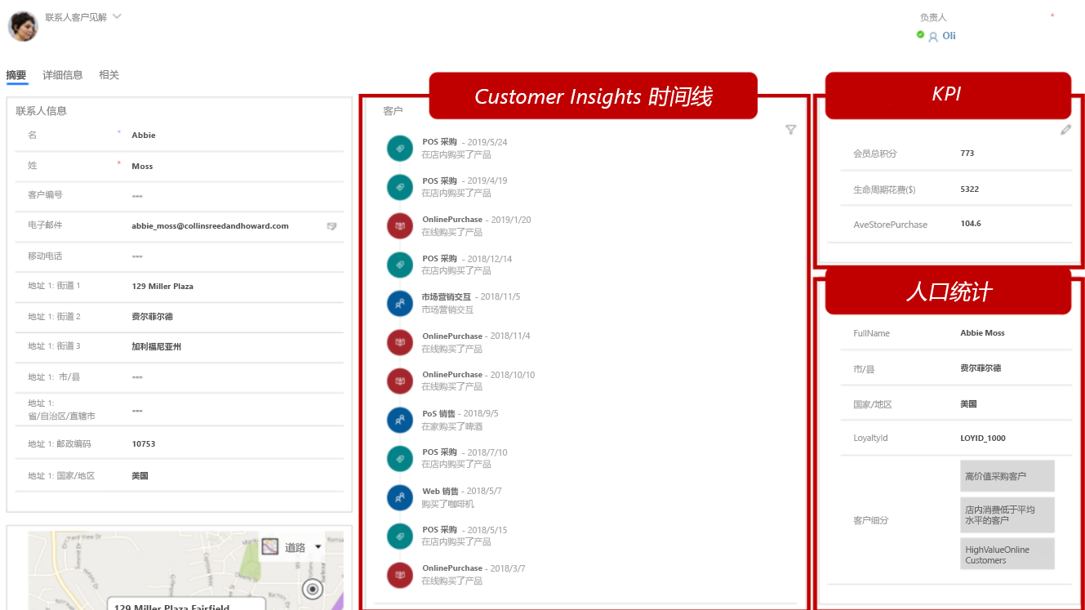Screen dimensions: 1085x610
Task: Click the 市场营销交互 2018/11/5 timeline icon
Action: pos(400,304)
